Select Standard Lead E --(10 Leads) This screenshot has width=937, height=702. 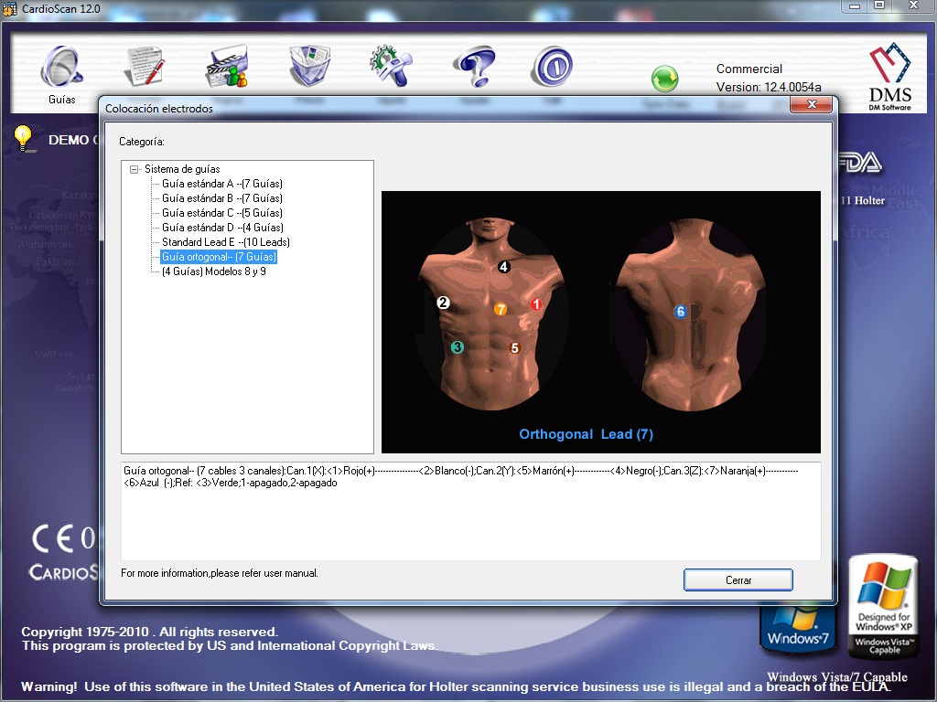pos(226,242)
